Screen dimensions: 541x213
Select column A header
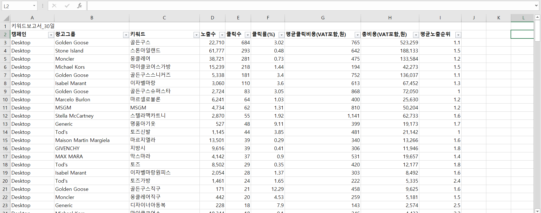[x=32, y=18]
